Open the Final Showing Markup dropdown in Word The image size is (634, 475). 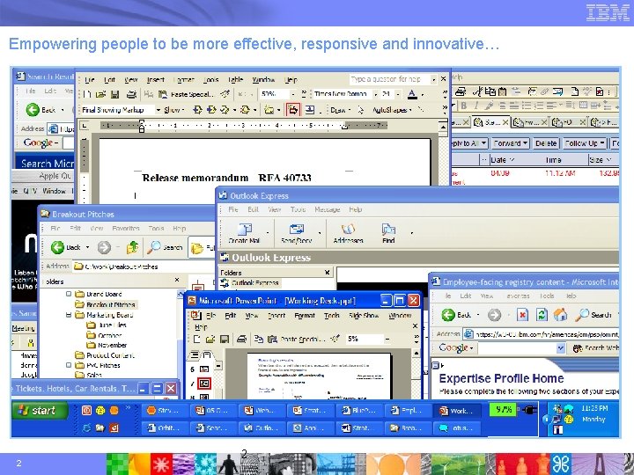(158, 110)
